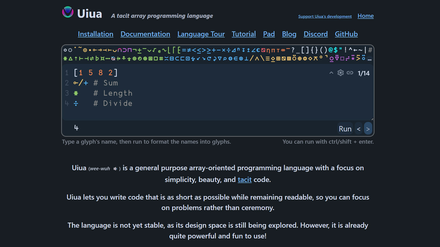Viewport: 440px width, 247px height.
Task: Collapse the glyph palette with chevron
Action: tap(331, 73)
